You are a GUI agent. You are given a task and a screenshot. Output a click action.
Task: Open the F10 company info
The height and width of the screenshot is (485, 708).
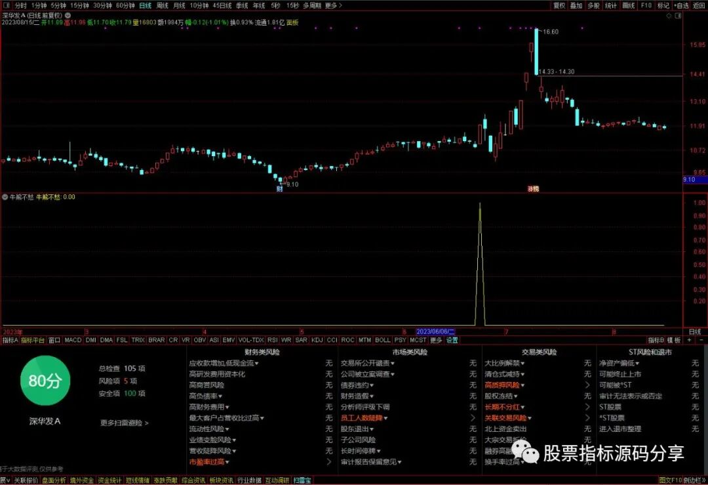646,5
